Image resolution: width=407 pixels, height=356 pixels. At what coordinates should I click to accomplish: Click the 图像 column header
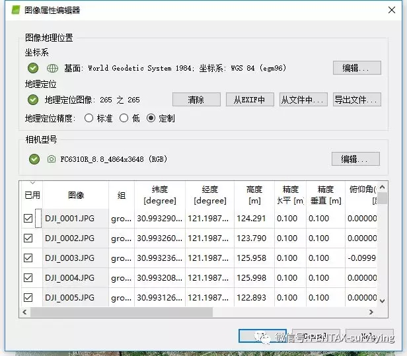point(76,196)
